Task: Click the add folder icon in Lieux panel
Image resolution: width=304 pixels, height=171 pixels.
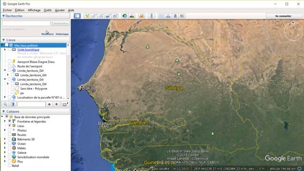Action: tap(65, 104)
